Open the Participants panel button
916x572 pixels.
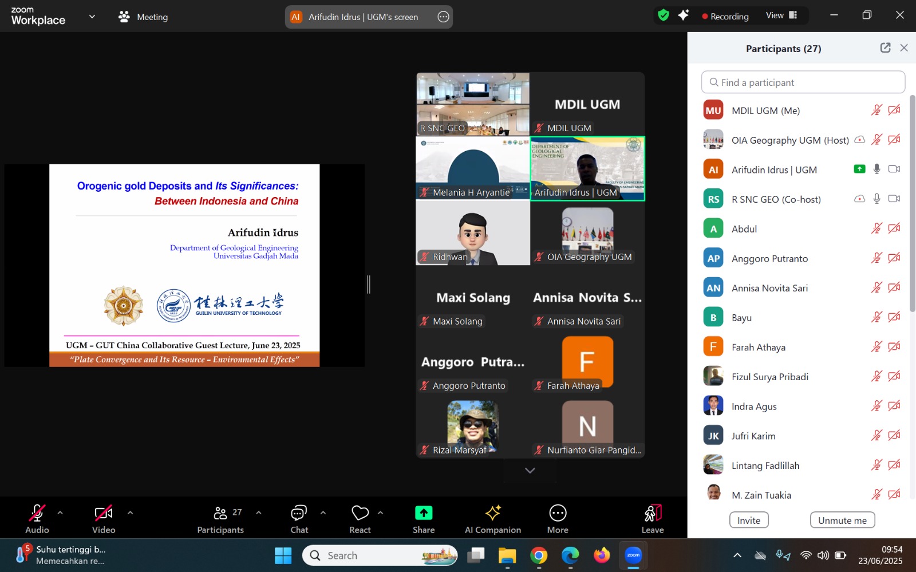coord(220,519)
